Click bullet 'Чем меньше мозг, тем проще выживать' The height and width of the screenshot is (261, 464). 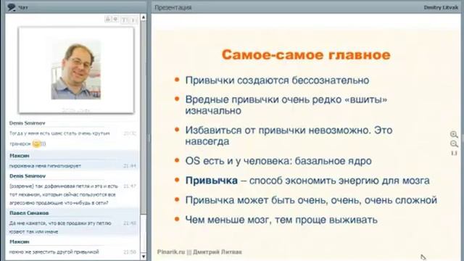pyautogui.click(x=281, y=220)
